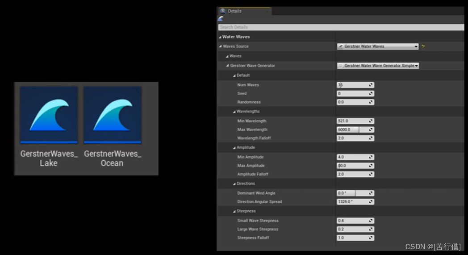Viewport: 468px width, 255px height.
Task: Click the Amplitude Falloff spin arrow
Action: click(371, 174)
